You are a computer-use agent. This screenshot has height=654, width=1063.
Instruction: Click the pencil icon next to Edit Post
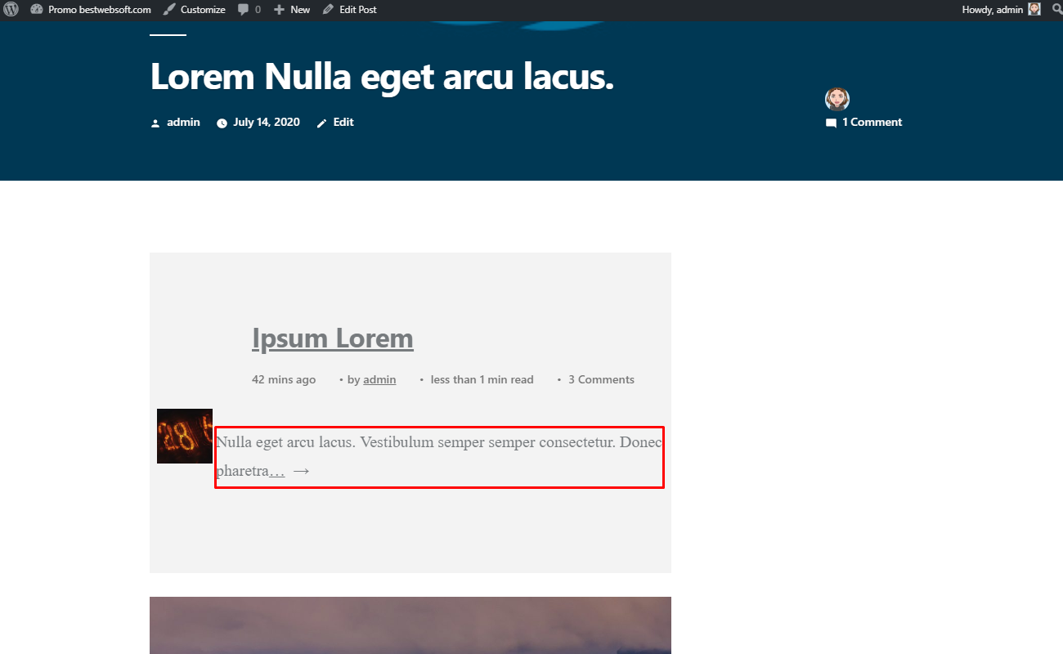click(328, 10)
